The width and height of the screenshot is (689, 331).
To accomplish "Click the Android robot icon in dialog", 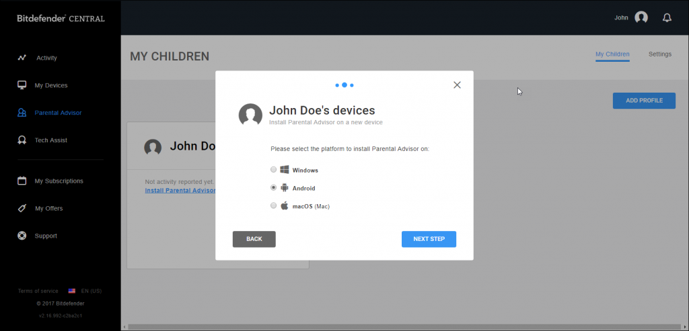I will point(285,187).
